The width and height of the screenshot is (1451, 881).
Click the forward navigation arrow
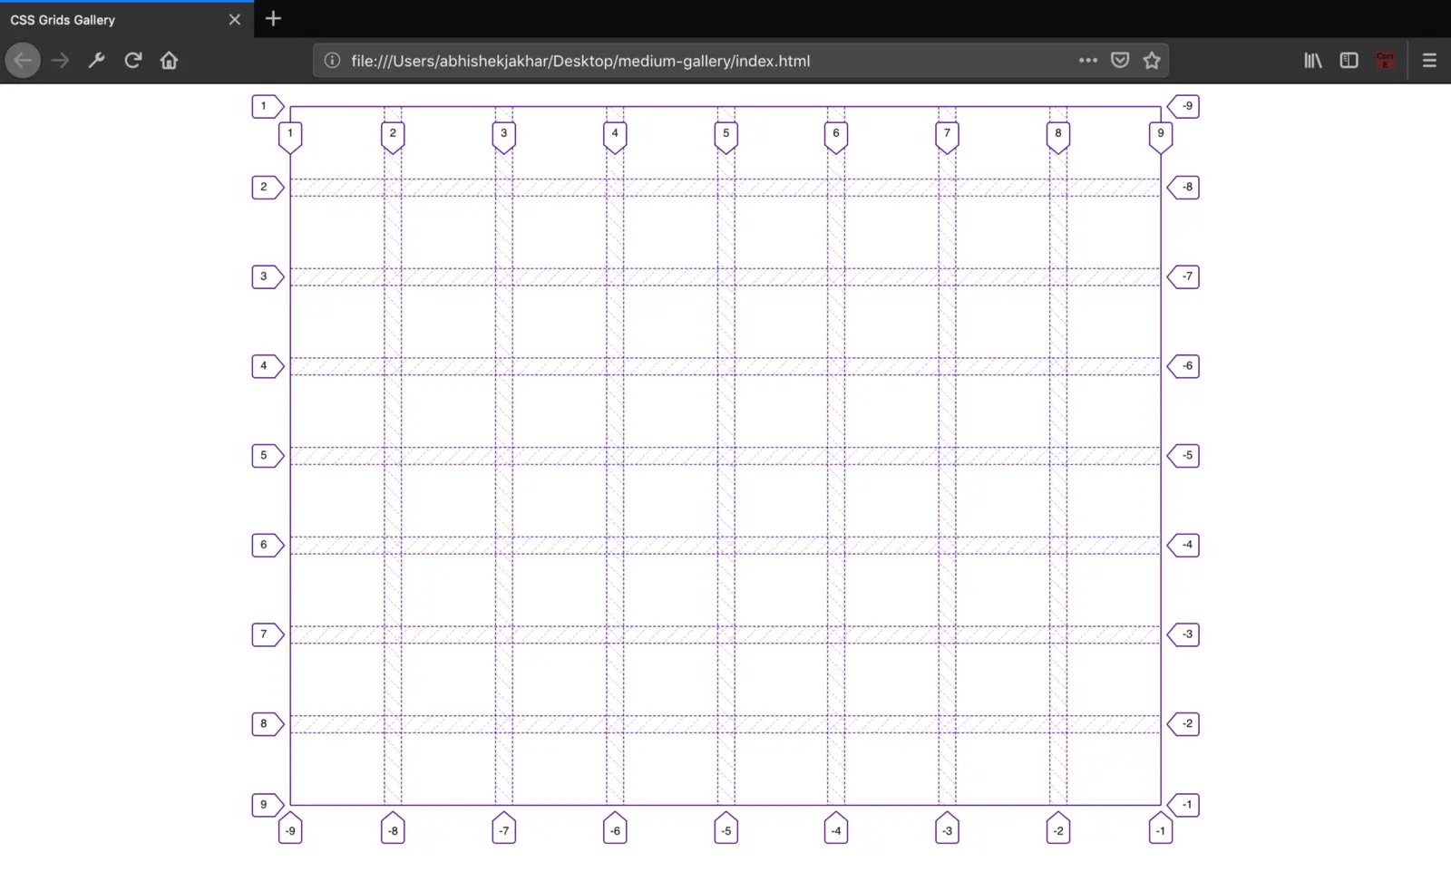(60, 61)
